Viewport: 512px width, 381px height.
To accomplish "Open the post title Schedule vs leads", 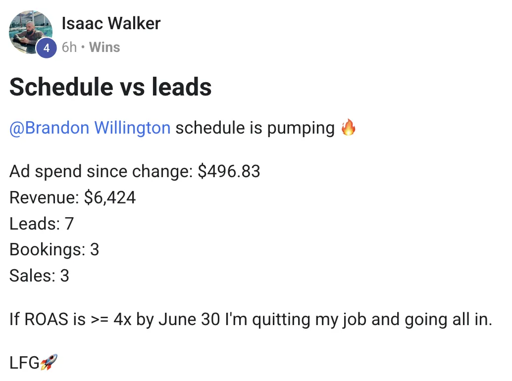I will (x=110, y=87).
